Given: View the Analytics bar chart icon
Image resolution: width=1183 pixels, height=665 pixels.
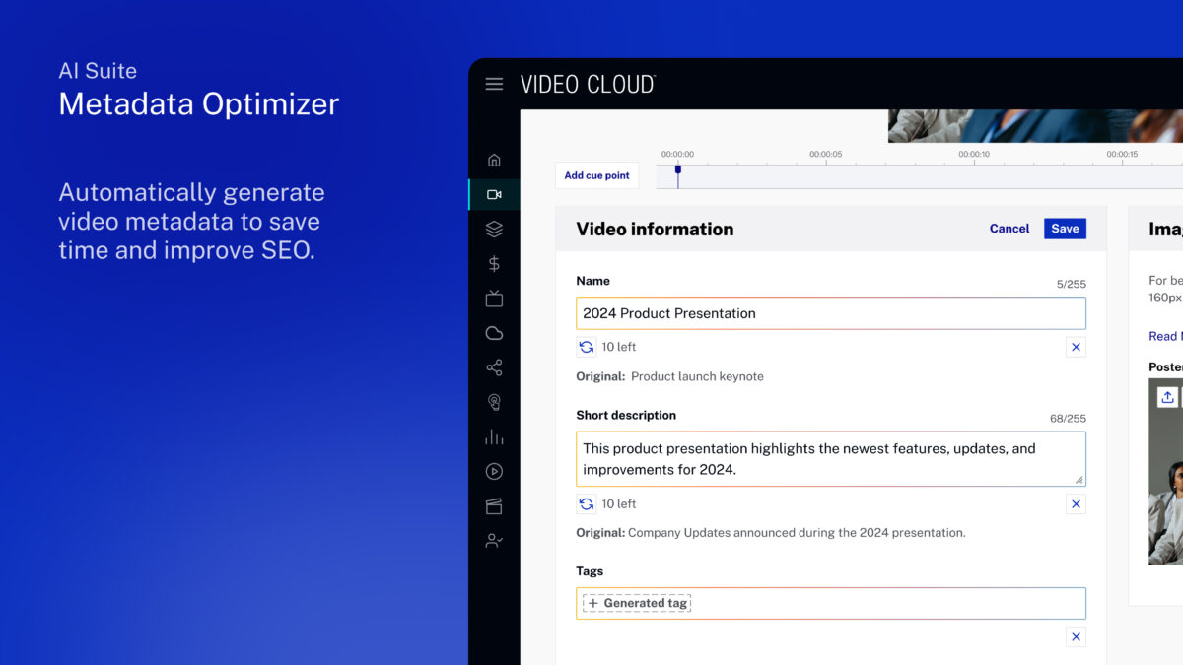Looking at the screenshot, I should tap(494, 436).
